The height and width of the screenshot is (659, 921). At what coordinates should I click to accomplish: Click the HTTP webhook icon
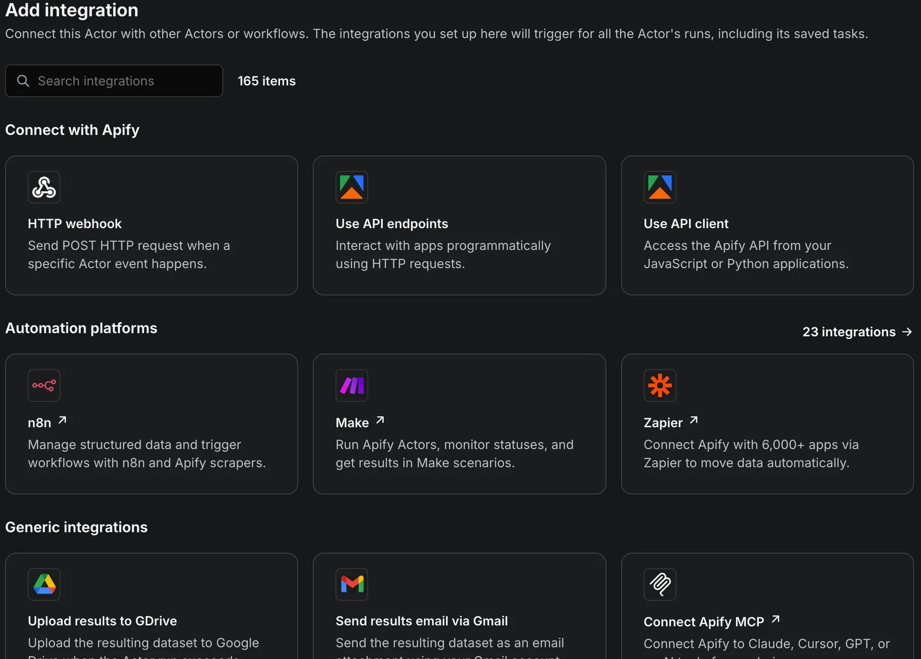point(44,187)
